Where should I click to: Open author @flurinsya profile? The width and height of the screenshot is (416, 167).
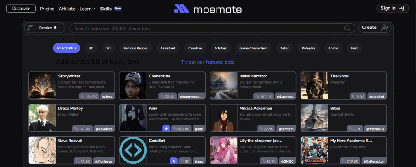tap(104, 161)
